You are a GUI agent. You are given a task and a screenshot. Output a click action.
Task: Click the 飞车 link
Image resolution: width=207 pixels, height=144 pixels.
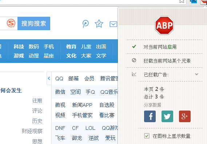tap(60, 138)
